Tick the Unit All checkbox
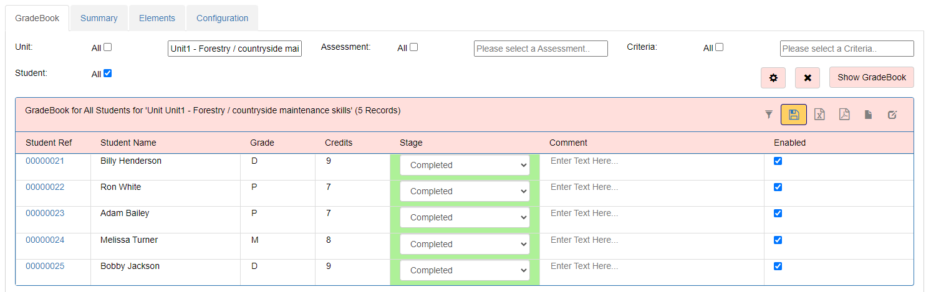Viewport: 926px width, 292px height. [108, 47]
